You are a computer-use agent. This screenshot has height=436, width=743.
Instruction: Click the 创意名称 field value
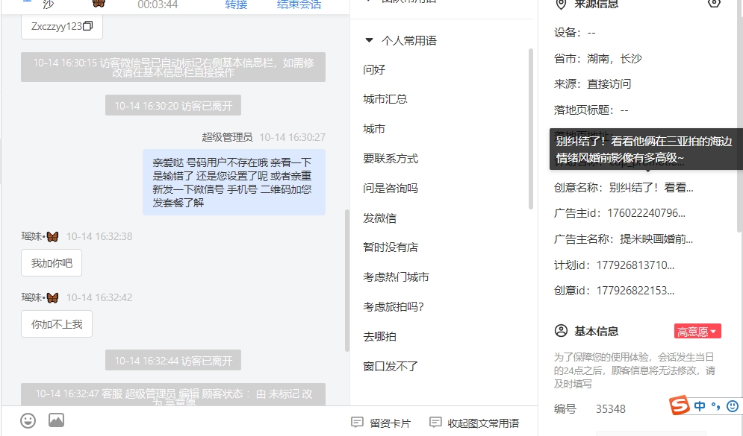pos(651,188)
